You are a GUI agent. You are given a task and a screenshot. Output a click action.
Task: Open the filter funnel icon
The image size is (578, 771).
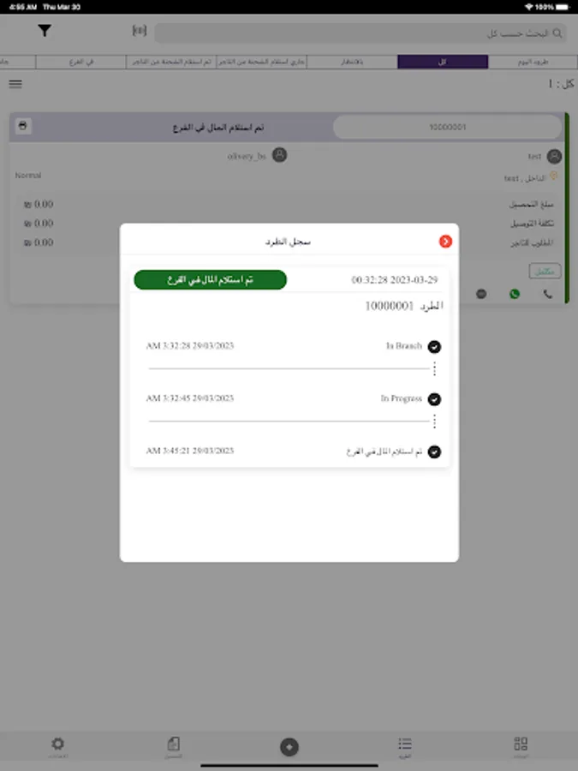[45, 31]
